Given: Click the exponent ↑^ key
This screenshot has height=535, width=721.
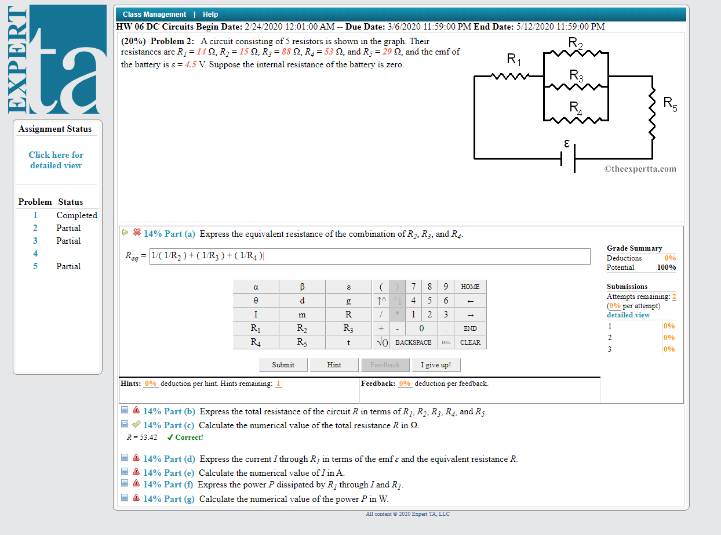Looking at the screenshot, I should point(382,301).
